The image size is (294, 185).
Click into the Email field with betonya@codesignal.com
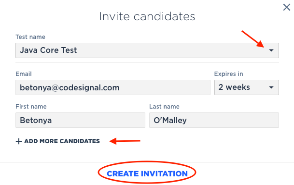[113, 87]
